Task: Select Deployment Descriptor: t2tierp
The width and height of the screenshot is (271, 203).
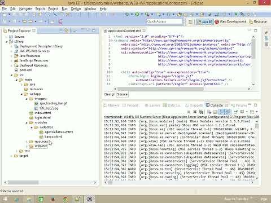Action: point(38,46)
